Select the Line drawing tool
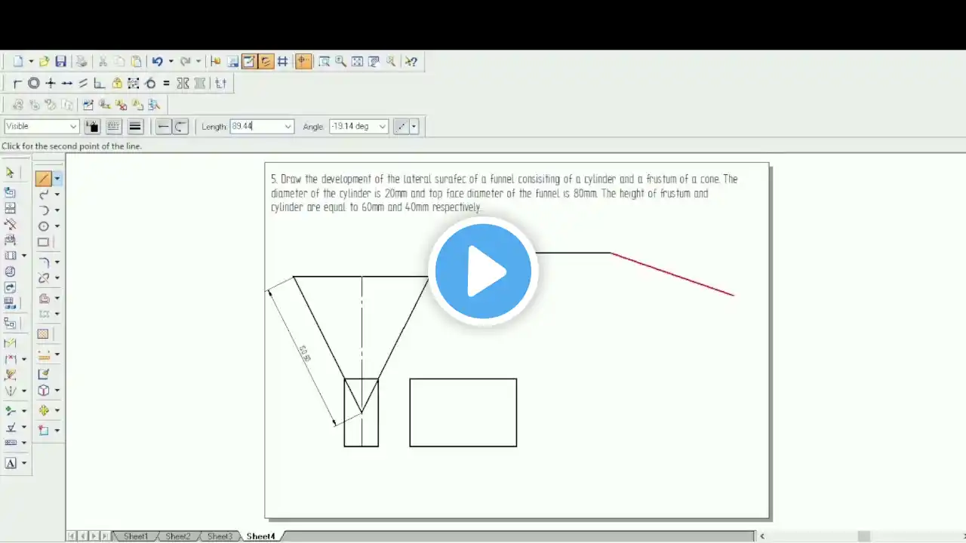The width and height of the screenshot is (966, 543). (x=44, y=179)
